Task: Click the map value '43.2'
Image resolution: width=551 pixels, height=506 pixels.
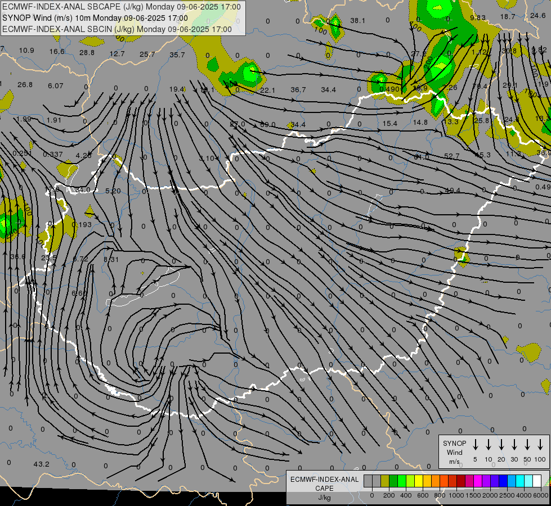Action: pyautogui.click(x=42, y=464)
